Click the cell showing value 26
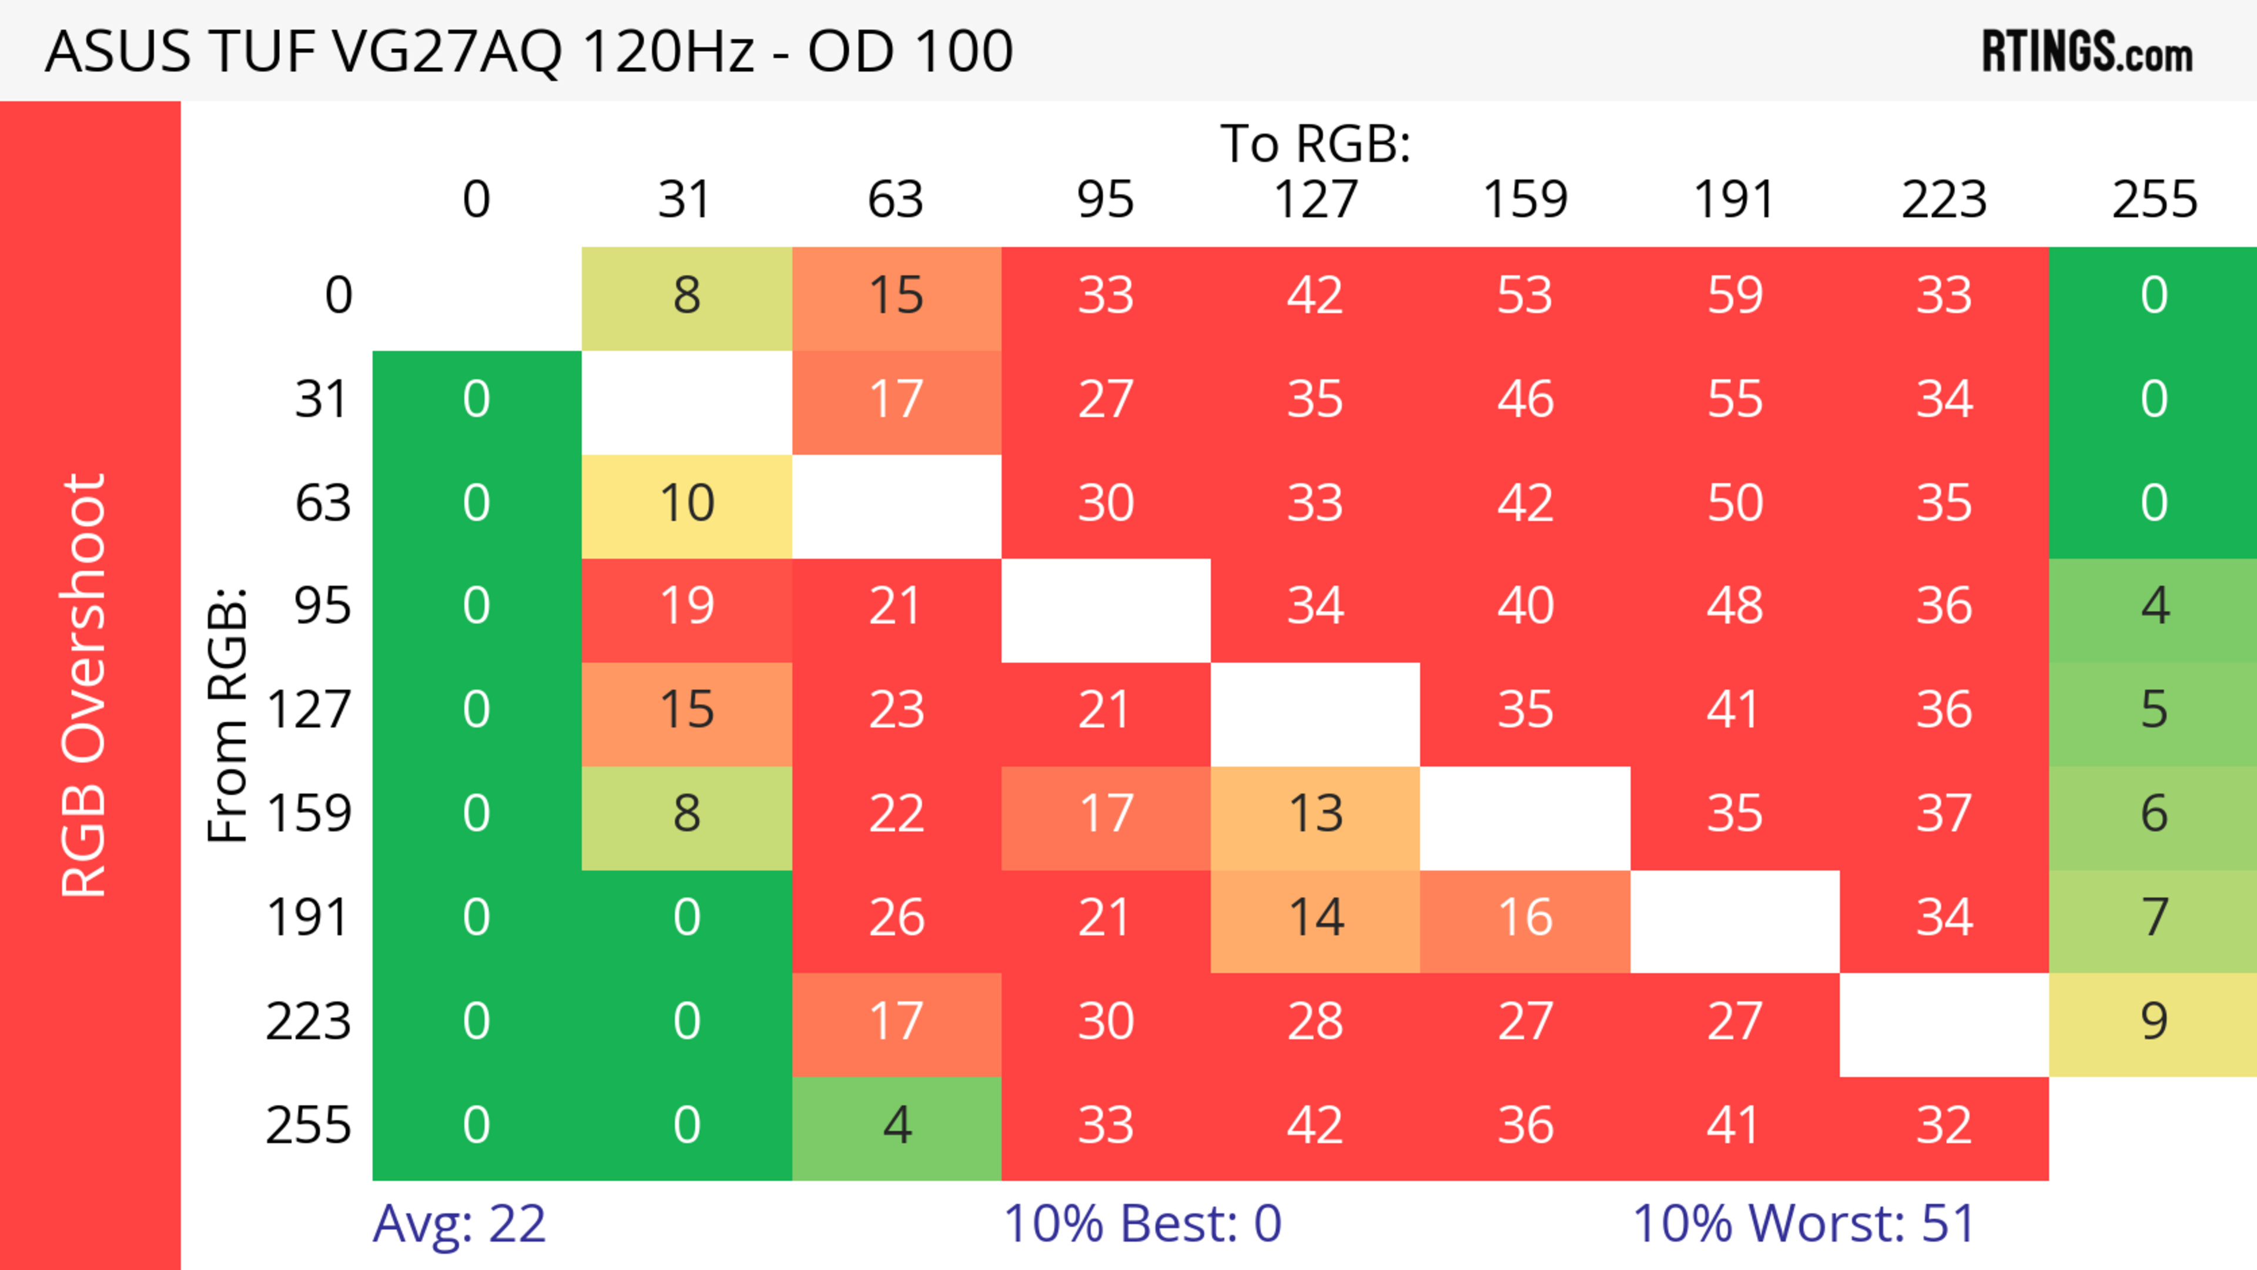Image resolution: width=2257 pixels, height=1270 pixels. point(896,919)
